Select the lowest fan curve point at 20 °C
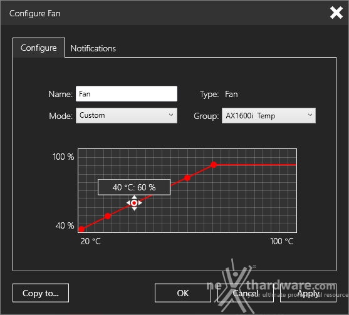The image size is (349, 315). pyautogui.click(x=81, y=229)
